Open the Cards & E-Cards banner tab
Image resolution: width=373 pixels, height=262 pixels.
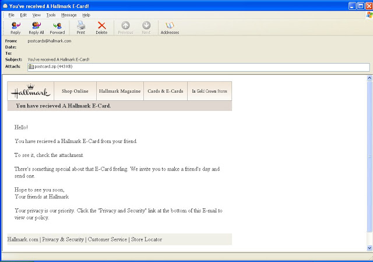166,91
